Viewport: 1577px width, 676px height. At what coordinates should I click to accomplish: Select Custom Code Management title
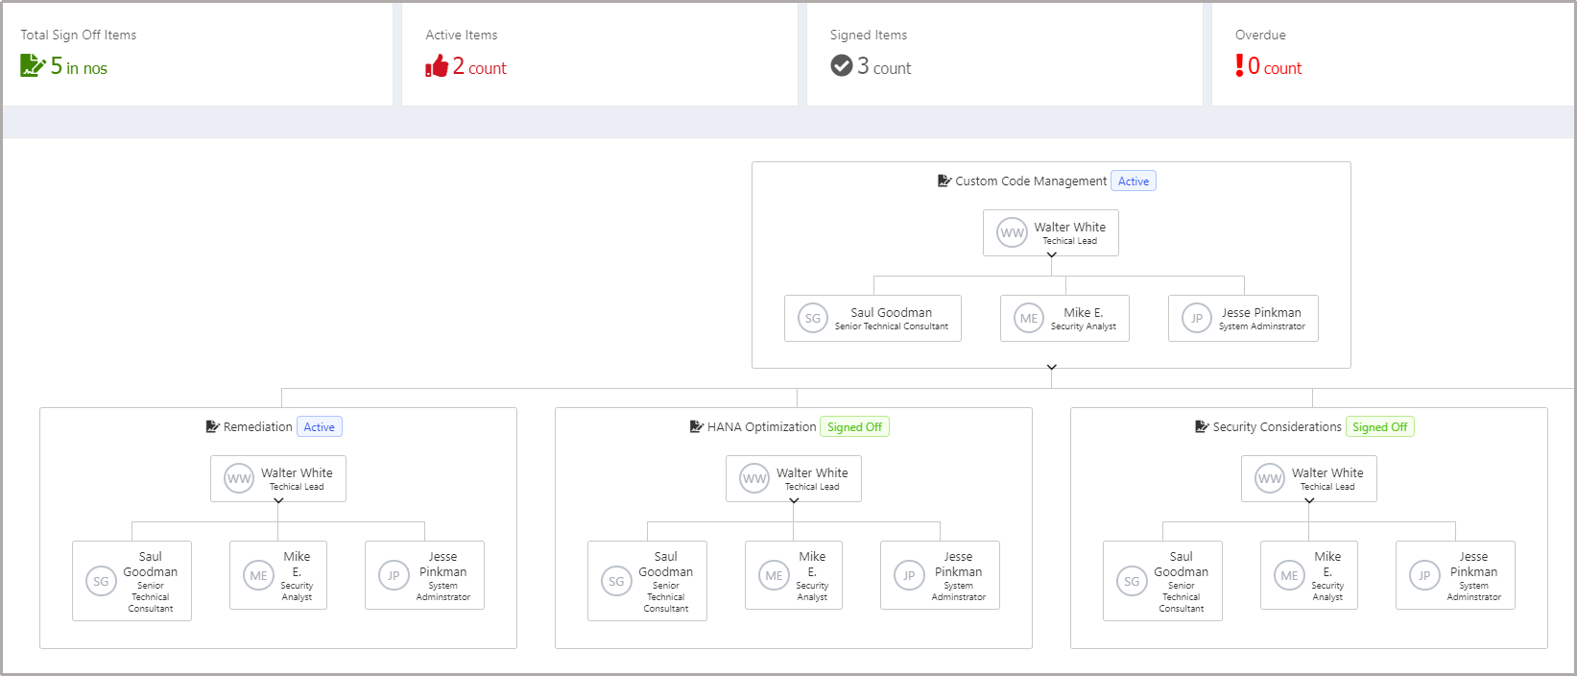[1031, 181]
